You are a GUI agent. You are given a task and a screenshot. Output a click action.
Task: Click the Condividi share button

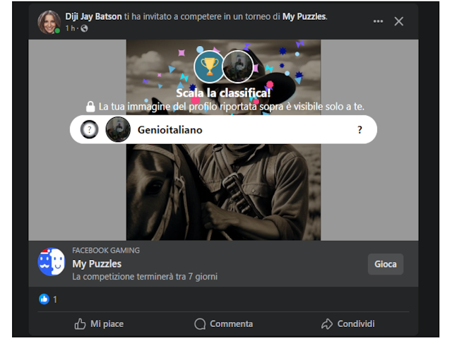tap(348, 324)
